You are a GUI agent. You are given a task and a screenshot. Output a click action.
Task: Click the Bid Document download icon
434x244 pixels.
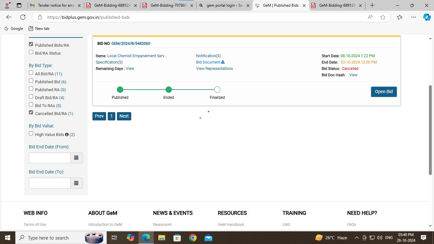tap(223, 62)
